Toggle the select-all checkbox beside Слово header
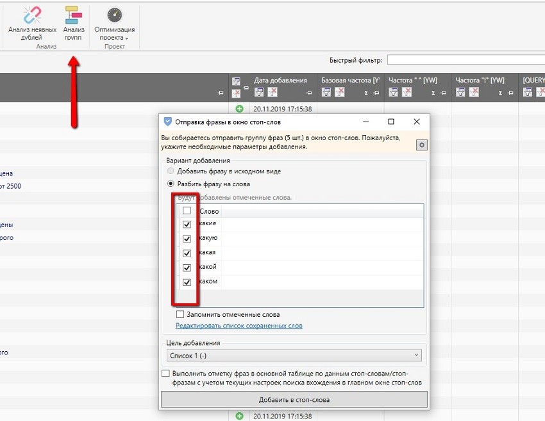The image size is (545, 421). pos(187,210)
